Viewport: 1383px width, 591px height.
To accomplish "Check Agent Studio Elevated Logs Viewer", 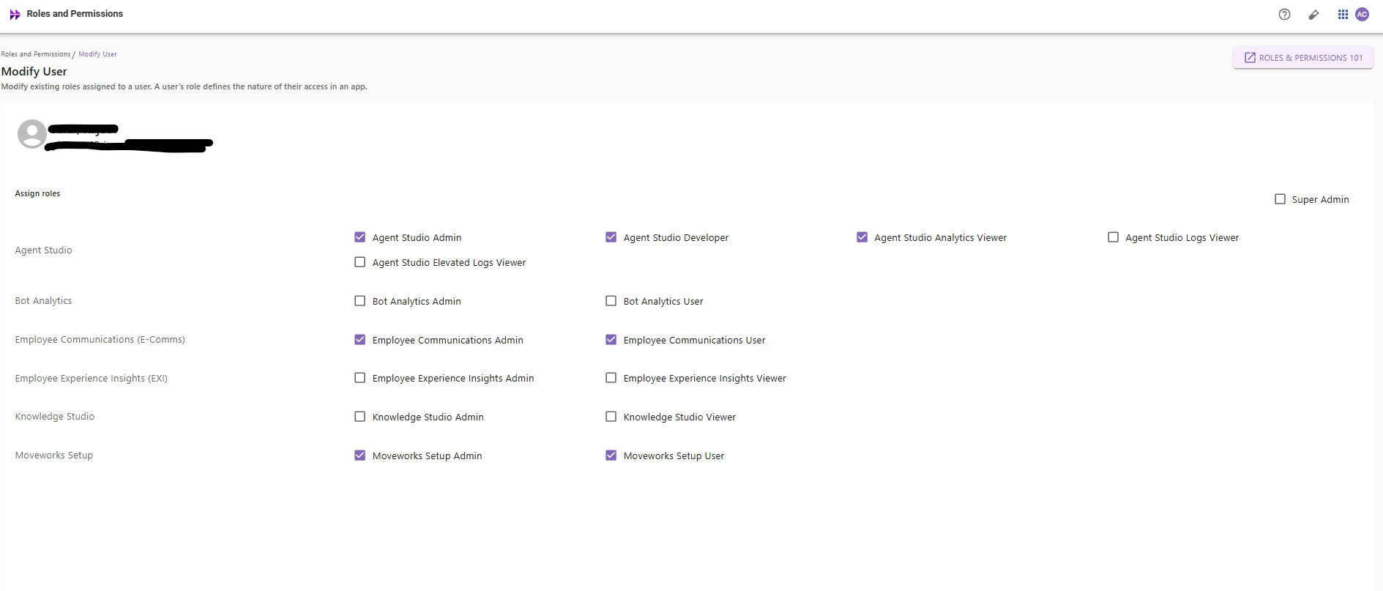I will (x=359, y=262).
